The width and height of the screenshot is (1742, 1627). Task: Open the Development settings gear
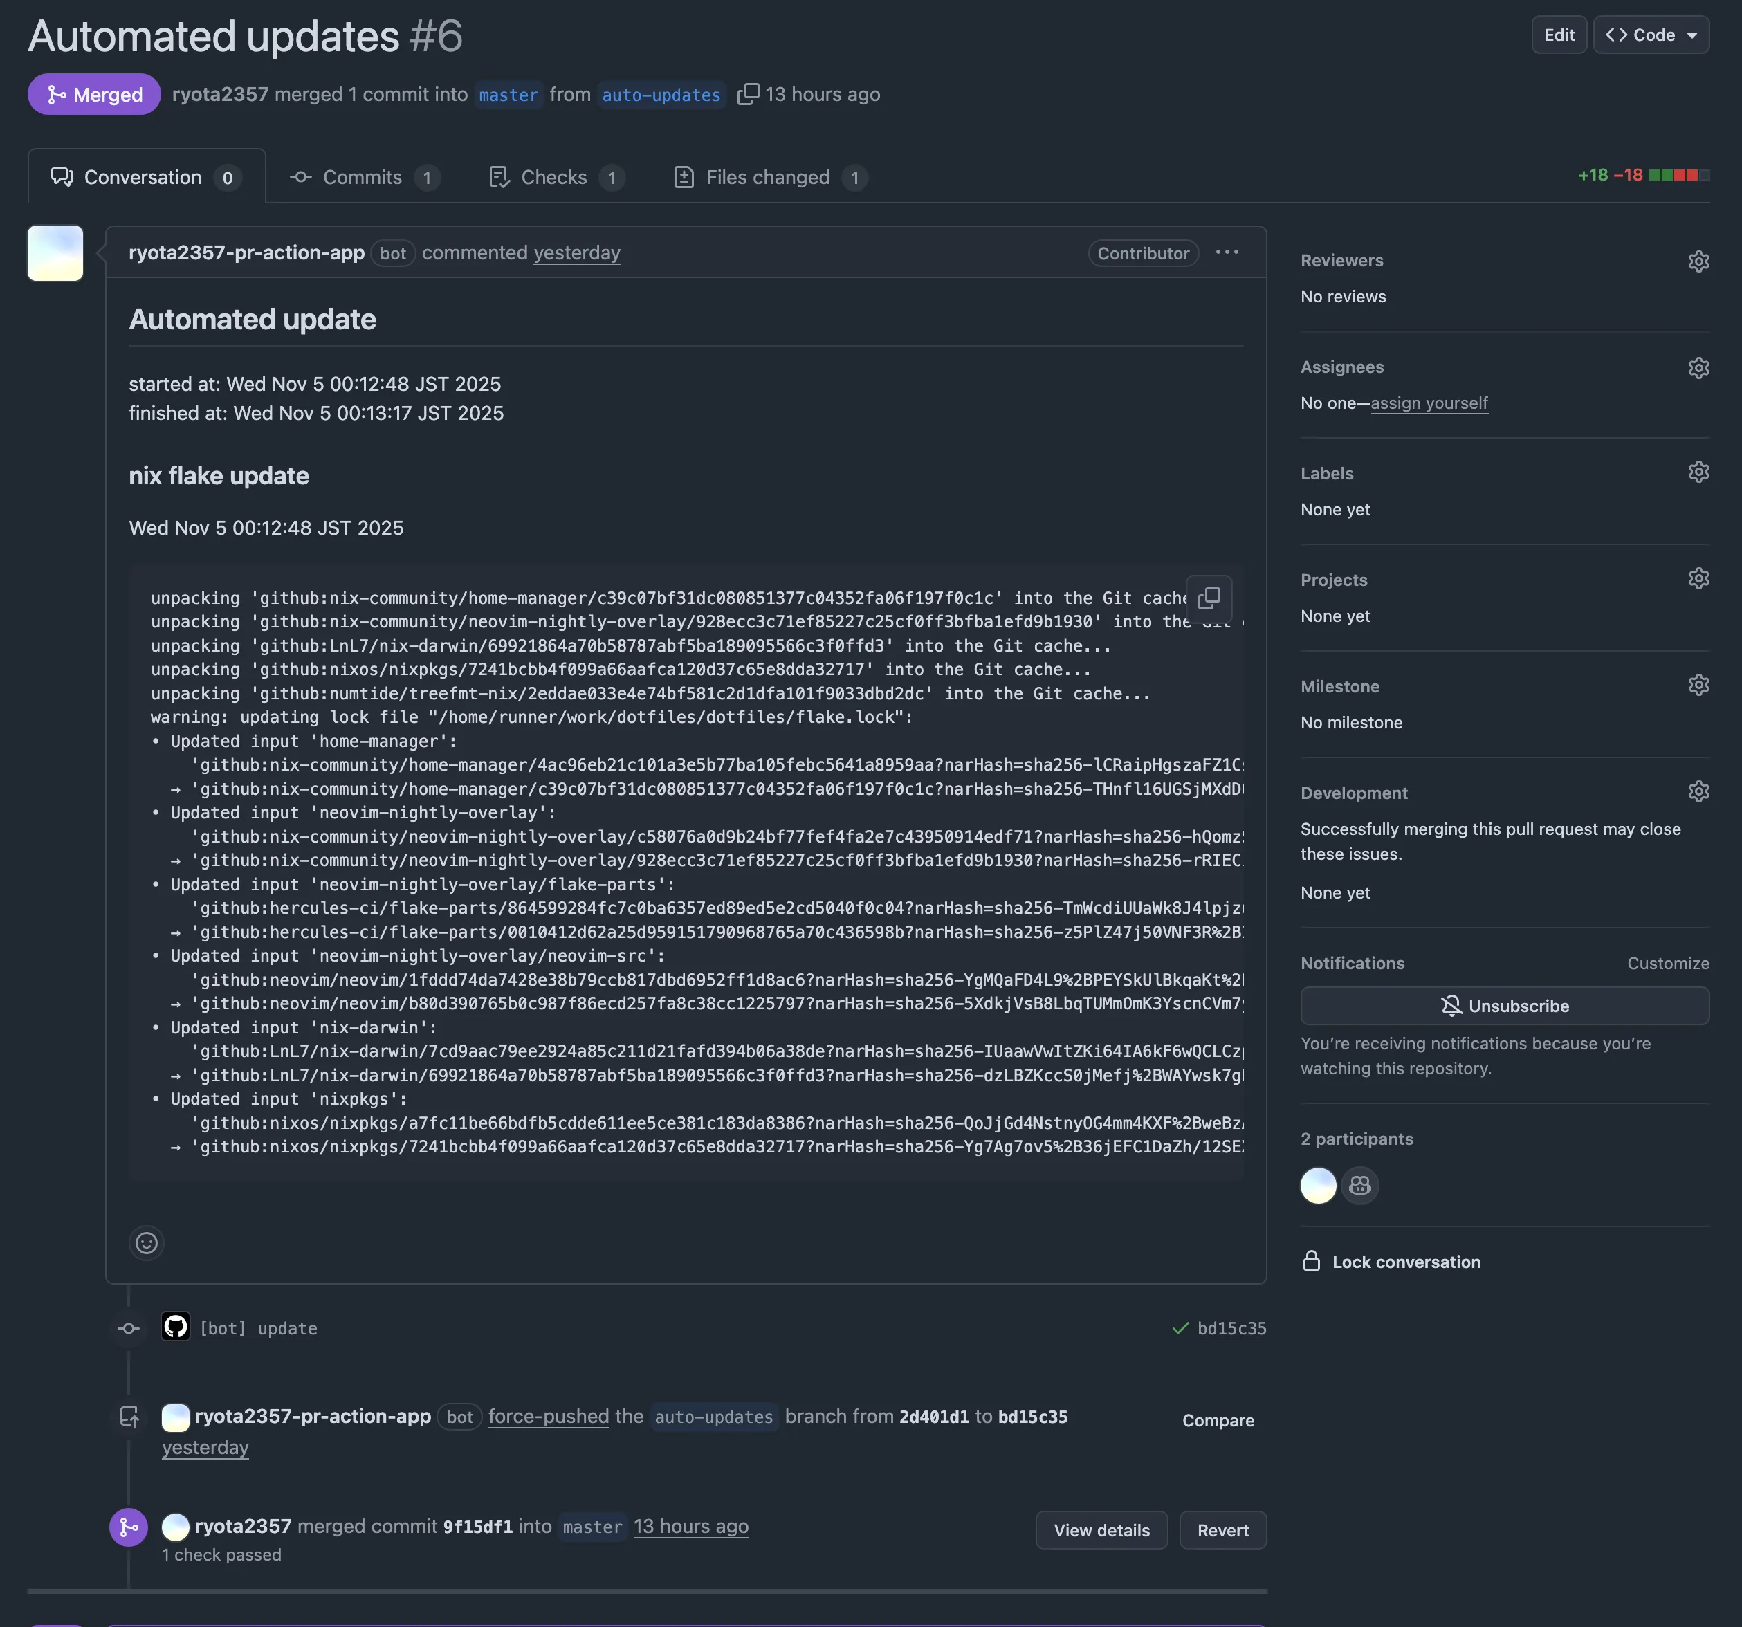[x=1698, y=790]
